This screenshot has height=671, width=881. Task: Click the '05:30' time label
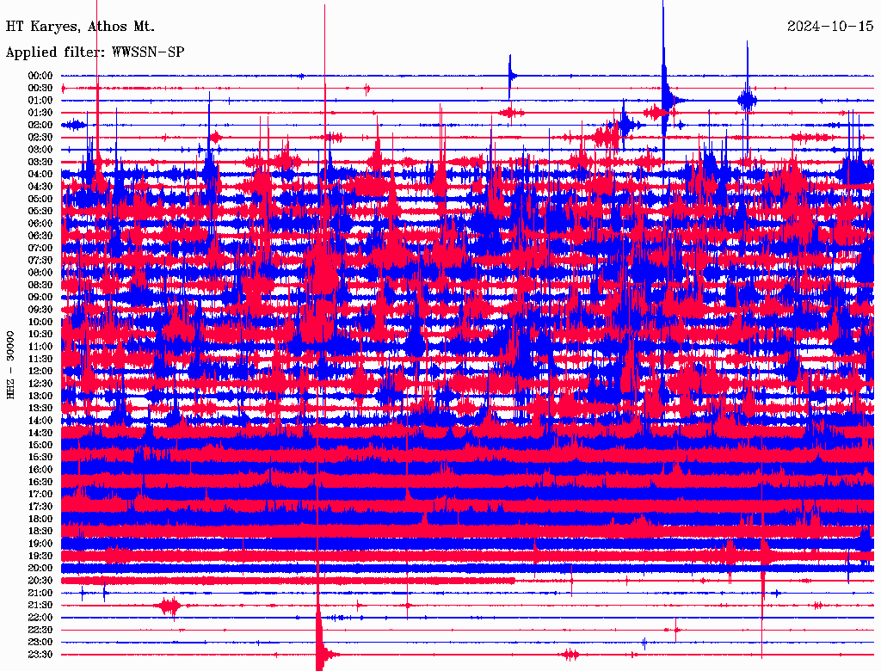(x=40, y=212)
